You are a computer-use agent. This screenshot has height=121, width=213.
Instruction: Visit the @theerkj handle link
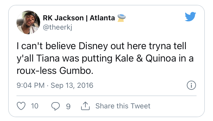[x=57, y=27]
